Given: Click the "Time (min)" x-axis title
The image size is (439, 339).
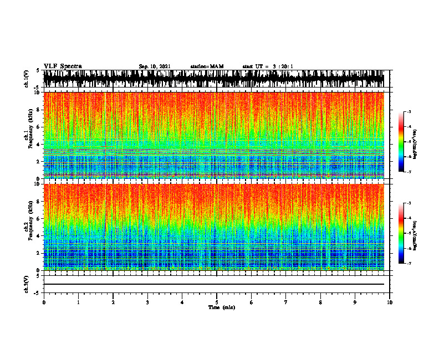Looking at the screenshot, I should (222, 307).
